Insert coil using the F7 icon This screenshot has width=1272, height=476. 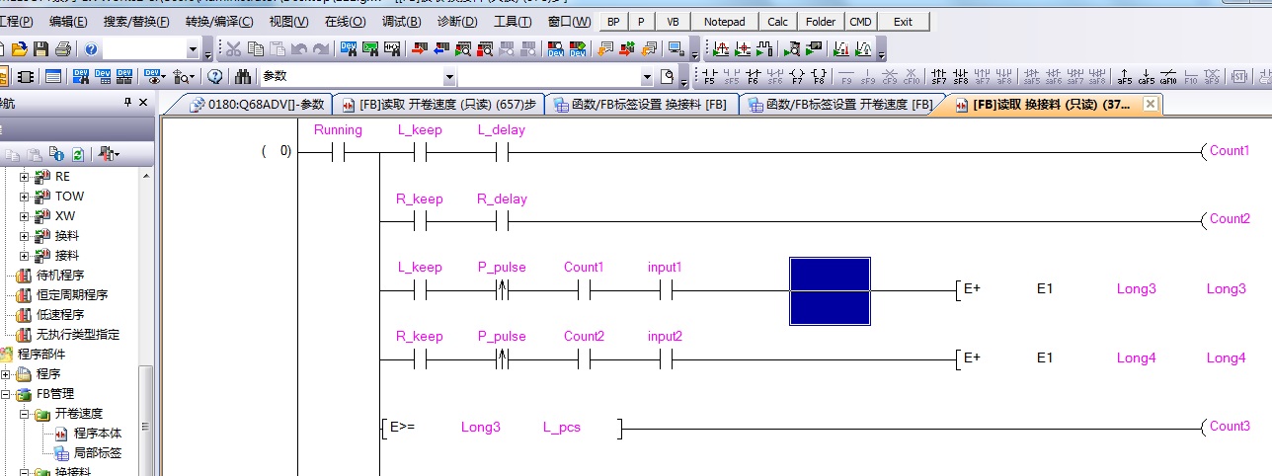coord(796,77)
